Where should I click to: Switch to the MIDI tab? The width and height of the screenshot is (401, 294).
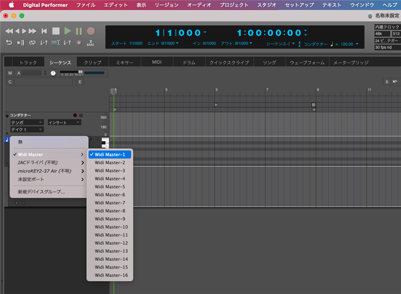[x=157, y=62]
